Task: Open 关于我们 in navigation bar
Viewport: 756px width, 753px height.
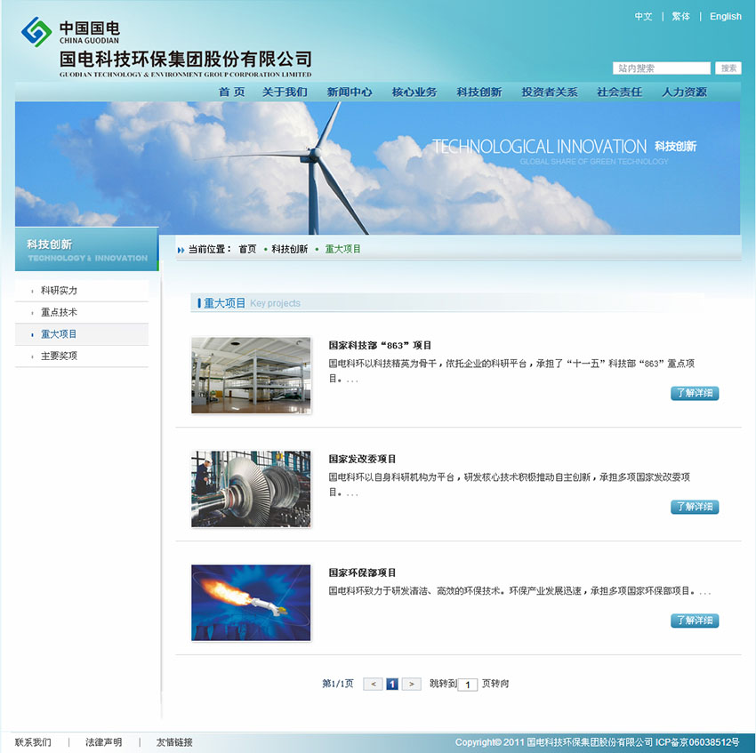Action: 285,92
